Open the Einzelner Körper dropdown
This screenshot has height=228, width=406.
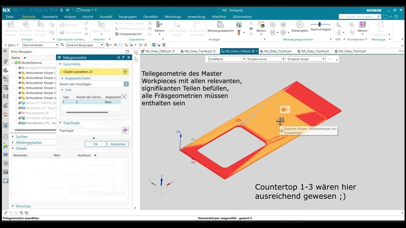pos(306,59)
